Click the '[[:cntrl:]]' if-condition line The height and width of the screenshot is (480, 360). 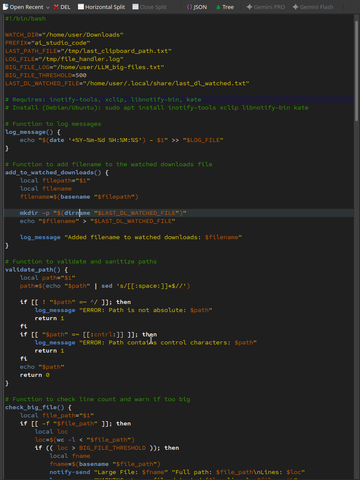[x=88, y=335]
